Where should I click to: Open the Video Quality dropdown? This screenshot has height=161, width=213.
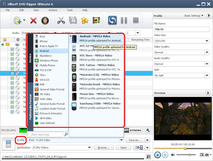(x=207, y=52)
